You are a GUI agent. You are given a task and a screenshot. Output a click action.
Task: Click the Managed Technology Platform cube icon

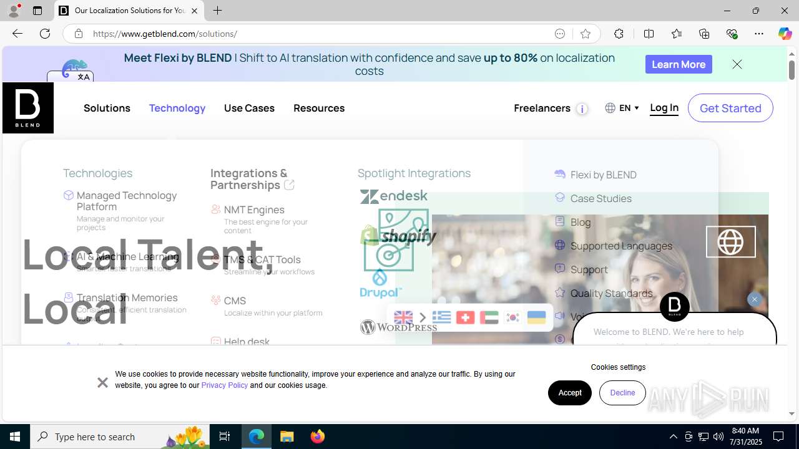tap(69, 195)
